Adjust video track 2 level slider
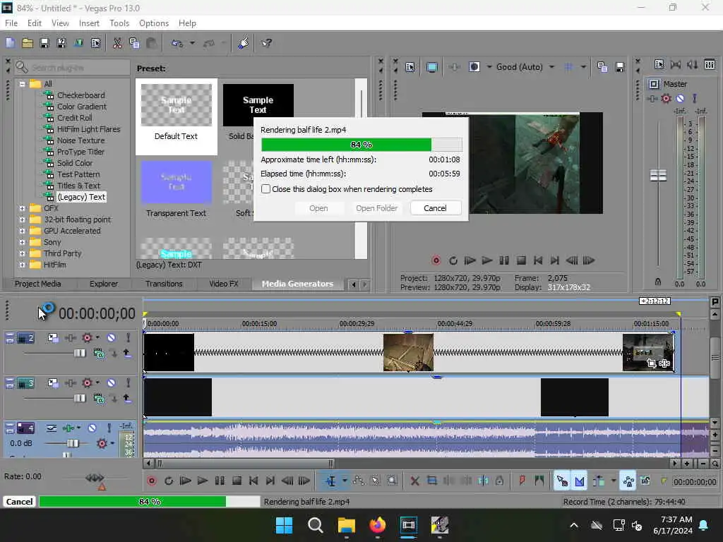723x542 pixels. pyautogui.click(x=80, y=354)
